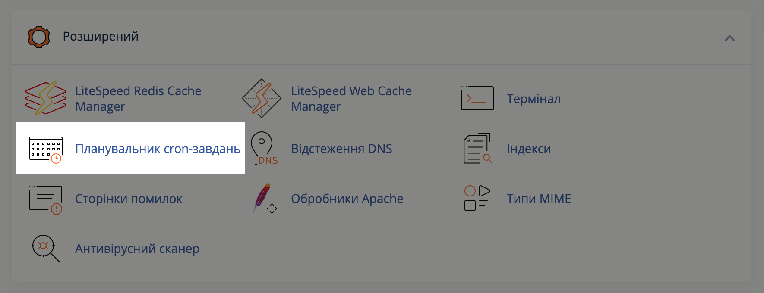Click the LiteSpeed Redis Cache Manager icon
This screenshot has height=293, width=764.
[44, 98]
